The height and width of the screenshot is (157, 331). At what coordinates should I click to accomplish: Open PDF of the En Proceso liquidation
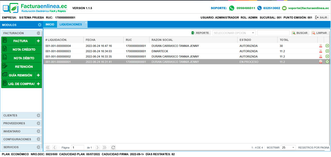coord(321,62)
